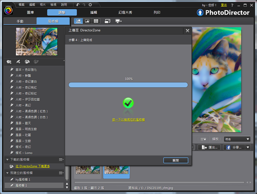The width and height of the screenshot is (257, 194).
Task: Click the PhotoDirector color-wheel app logo
Action: click(8, 11)
